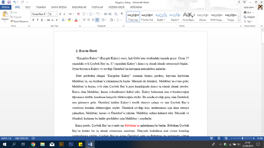Open Yazı Tipi dialog launcher
The height and width of the screenshot is (148, 264).
point(80,26)
